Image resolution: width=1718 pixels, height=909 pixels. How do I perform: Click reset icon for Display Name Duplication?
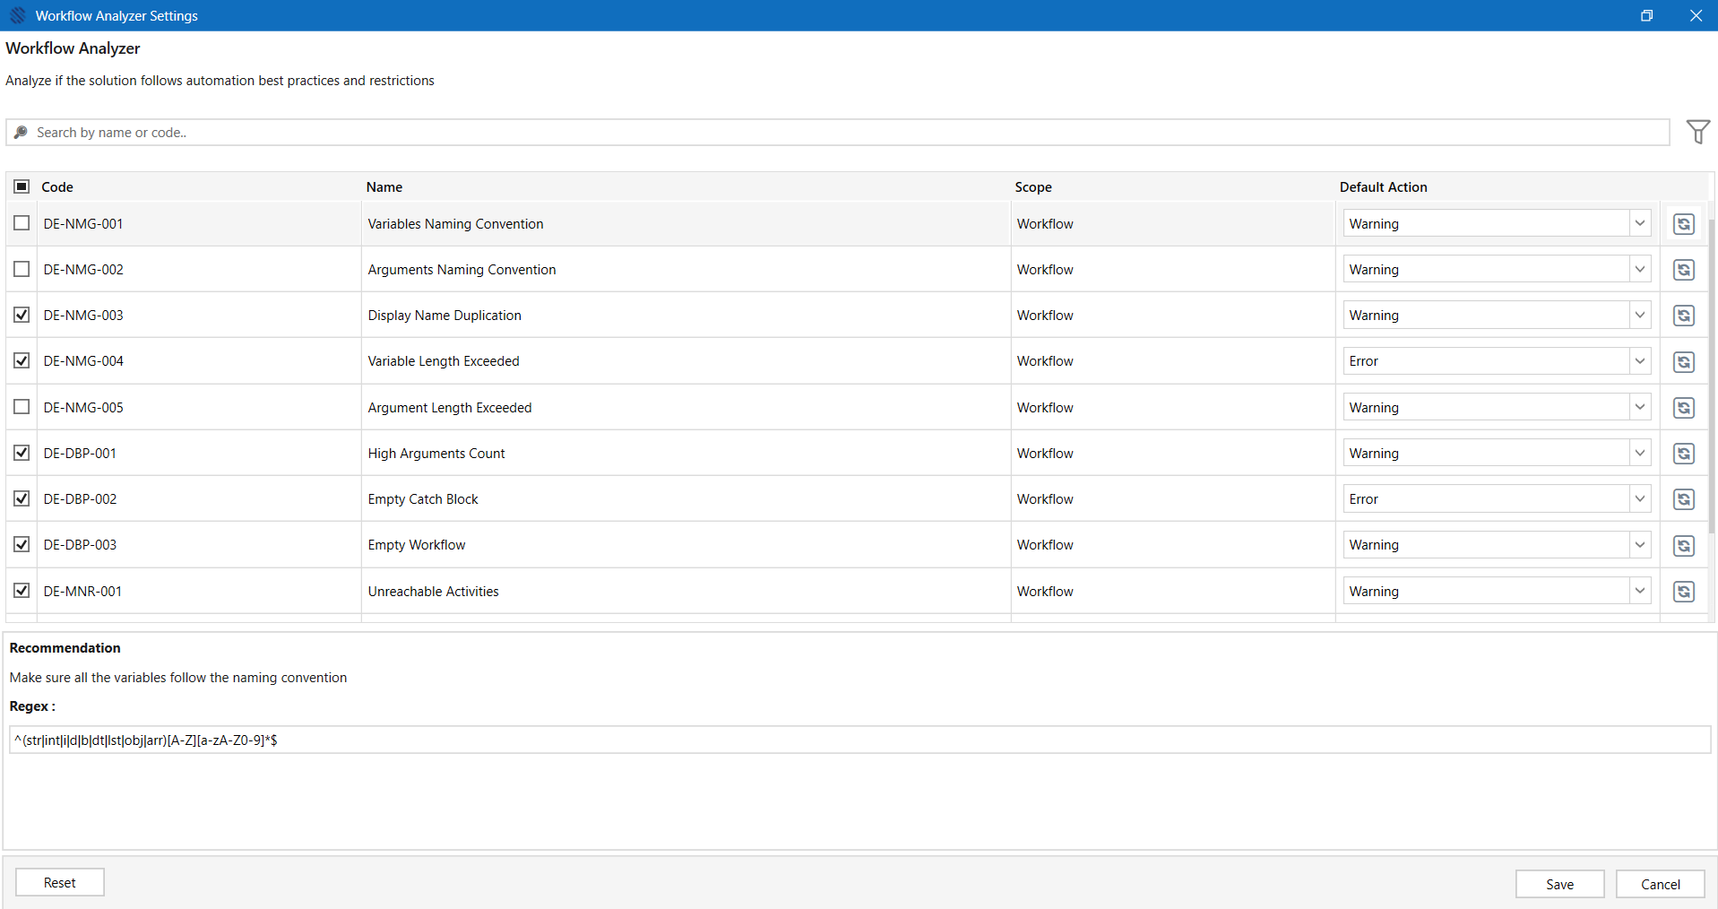click(x=1684, y=316)
